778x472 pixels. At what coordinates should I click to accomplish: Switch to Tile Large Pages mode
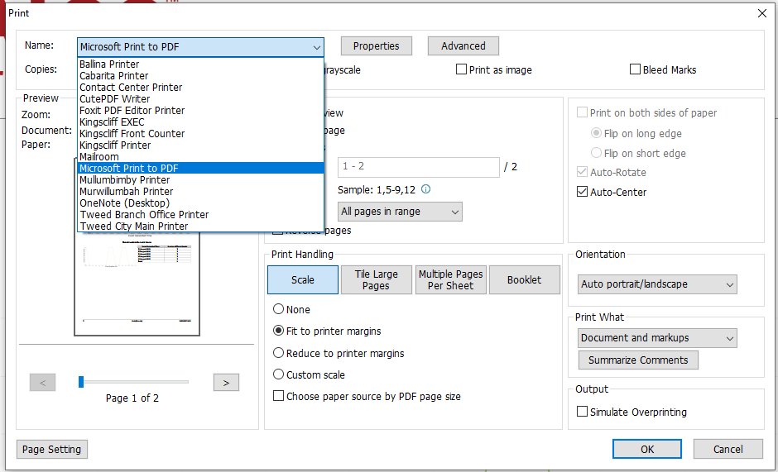pos(376,280)
